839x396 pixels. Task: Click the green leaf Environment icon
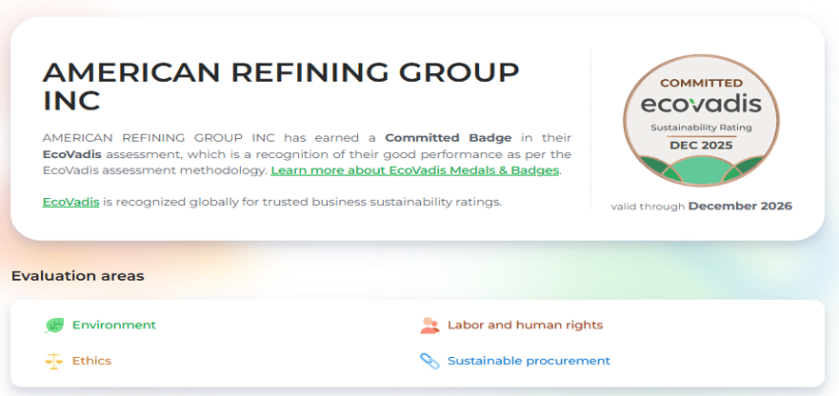[x=54, y=326]
